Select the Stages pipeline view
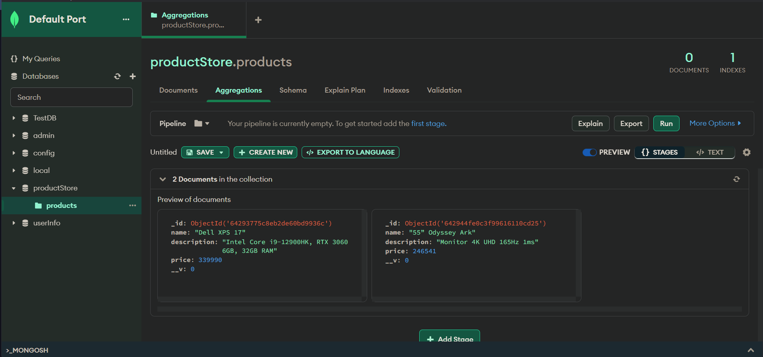This screenshot has width=763, height=357. click(x=660, y=152)
